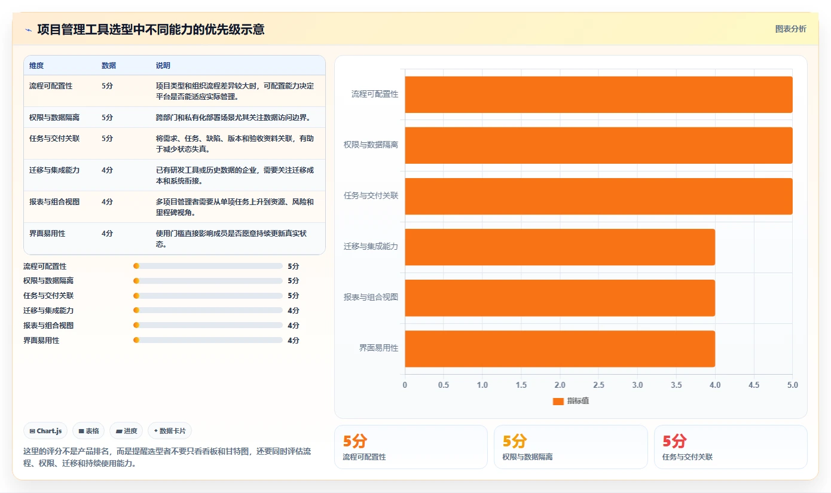Click the 报表与组合视图 progress bar
Screen dimensions: 831x493
coord(208,326)
